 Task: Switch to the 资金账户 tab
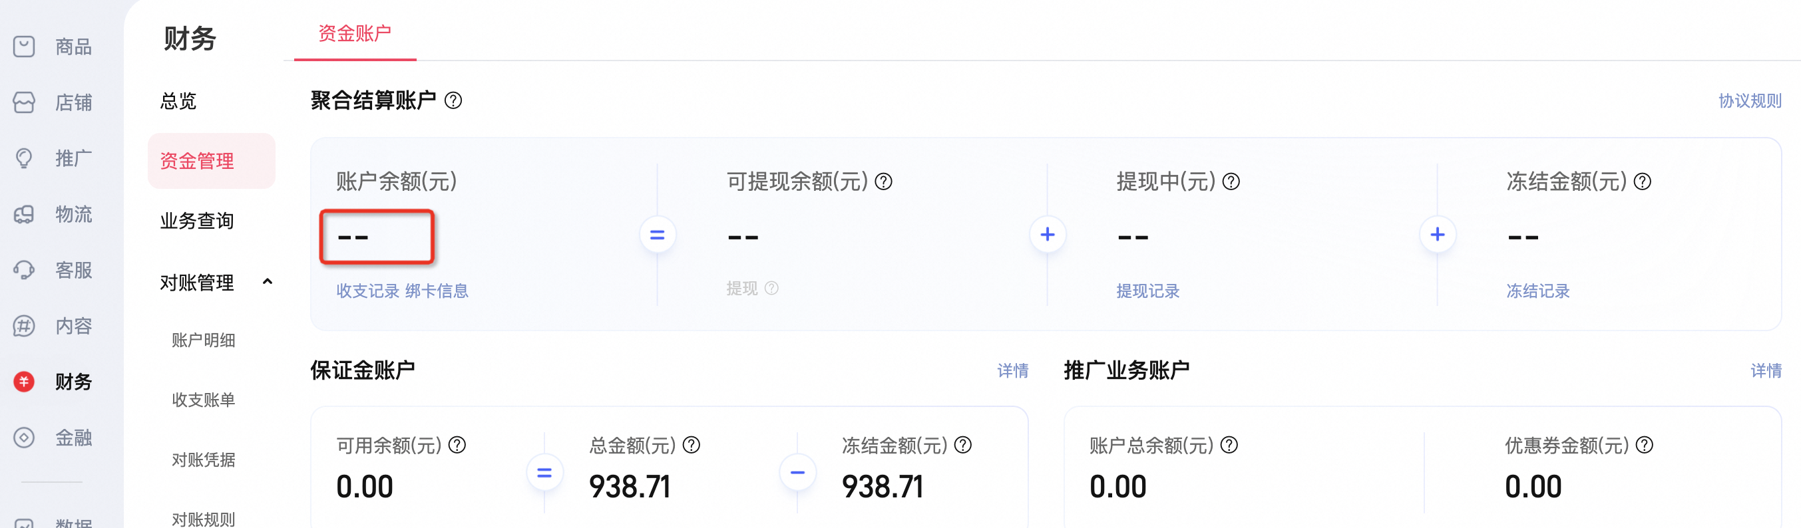pos(355,33)
